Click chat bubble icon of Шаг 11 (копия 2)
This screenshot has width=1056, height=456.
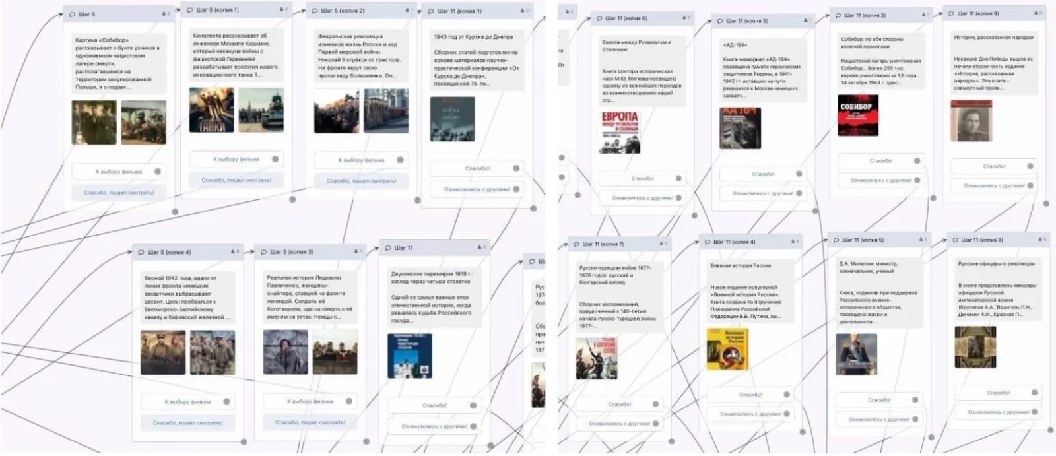click(x=839, y=15)
